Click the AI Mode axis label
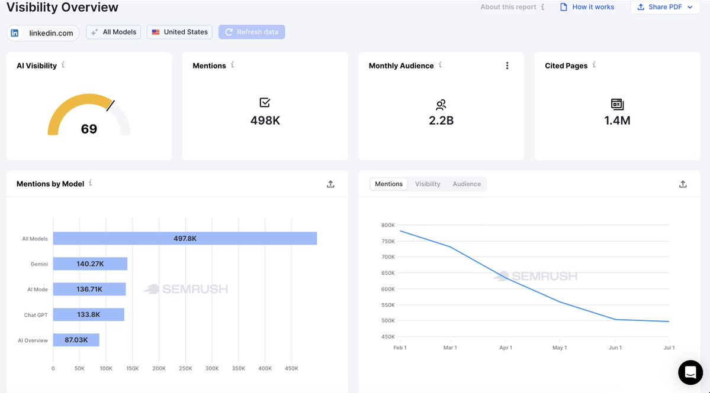Viewport: 710px width, 393px height. (37, 290)
